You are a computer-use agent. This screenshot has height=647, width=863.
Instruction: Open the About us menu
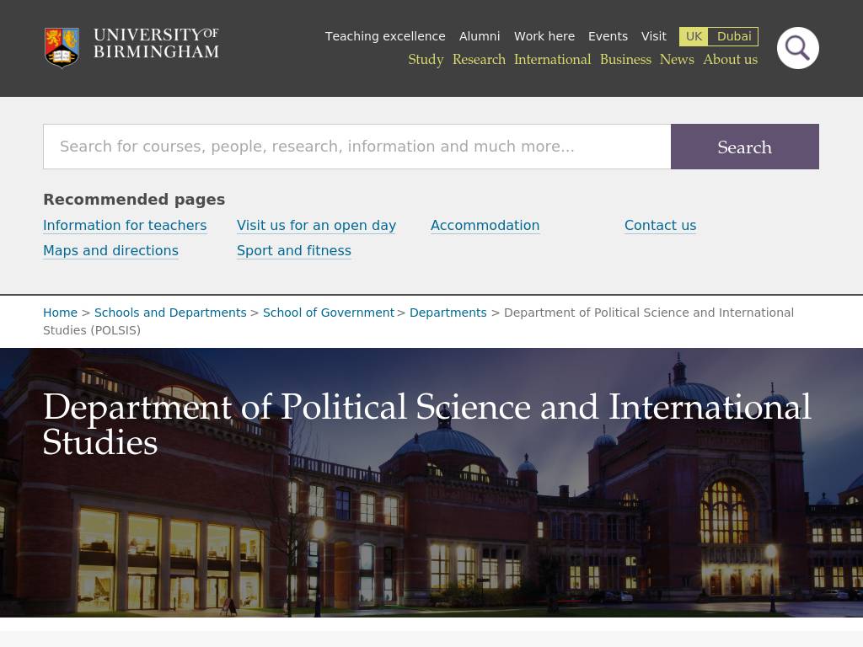pyautogui.click(x=730, y=60)
